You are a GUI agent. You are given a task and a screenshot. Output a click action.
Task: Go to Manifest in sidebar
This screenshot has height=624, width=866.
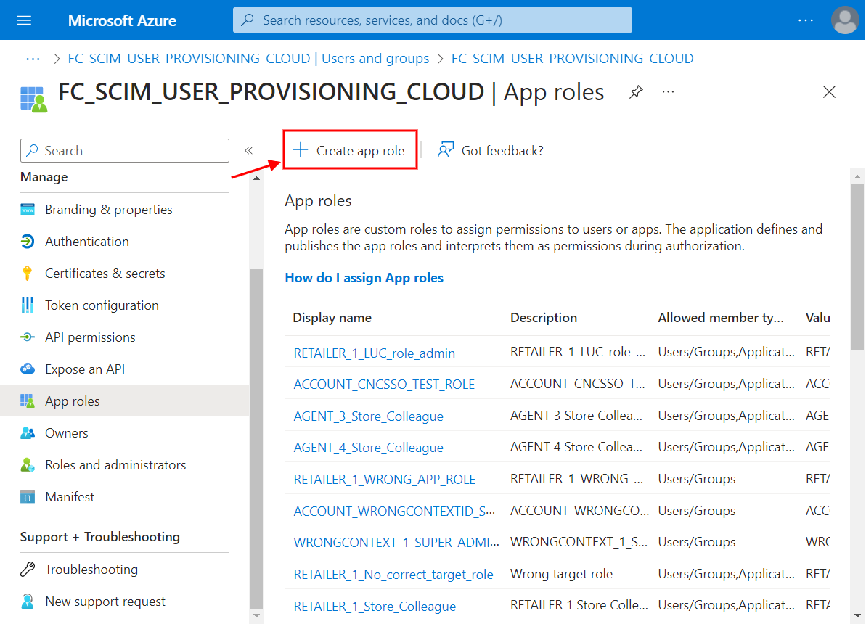pos(70,497)
